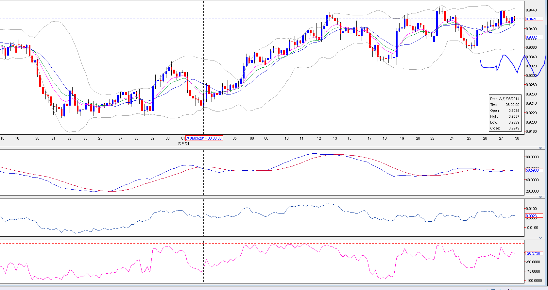Close the stochastic oscillator indicator panel
This screenshot has height=290, width=548.
(540, 148)
